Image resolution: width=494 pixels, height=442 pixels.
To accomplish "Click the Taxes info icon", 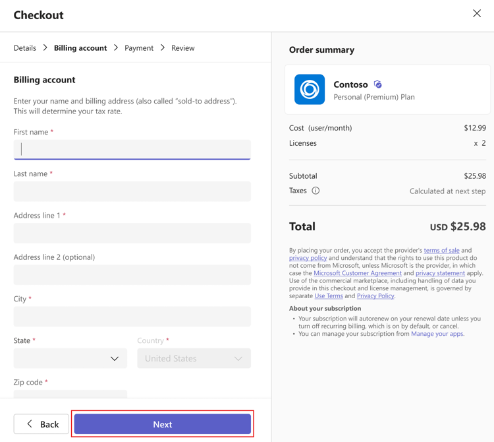I will 316,191.
